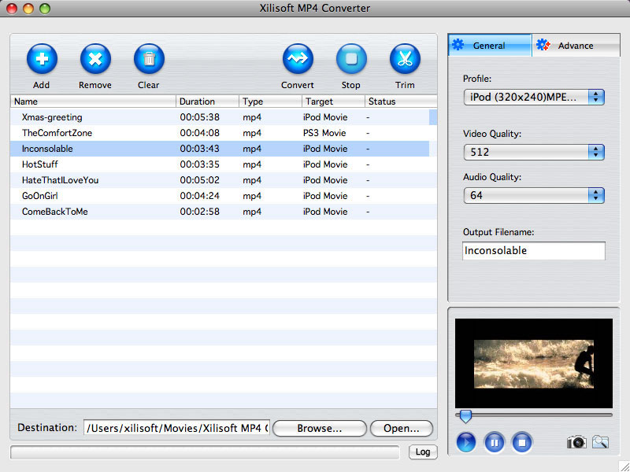Image resolution: width=630 pixels, height=472 pixels.
Task: Click the preview seek slider handle
Action: coord(465,416)
